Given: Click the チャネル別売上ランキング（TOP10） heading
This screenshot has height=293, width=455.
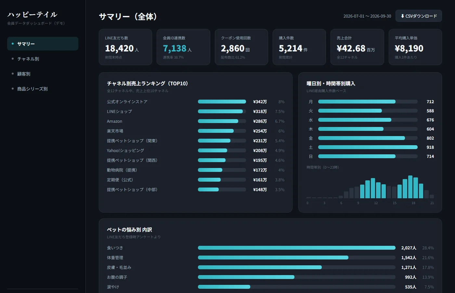Looking at the screenshot, I should point(147,83).
